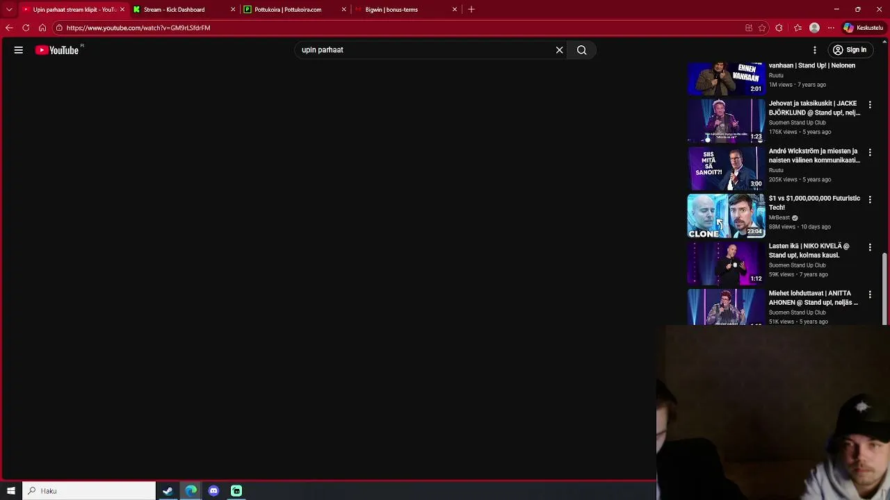
Task: Open Anitta Ahonen video thumbnail
Action: coord(726,307)
